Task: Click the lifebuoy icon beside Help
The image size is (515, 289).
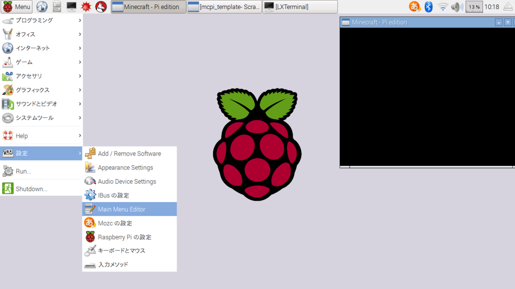Action: (x=8, y=135)
